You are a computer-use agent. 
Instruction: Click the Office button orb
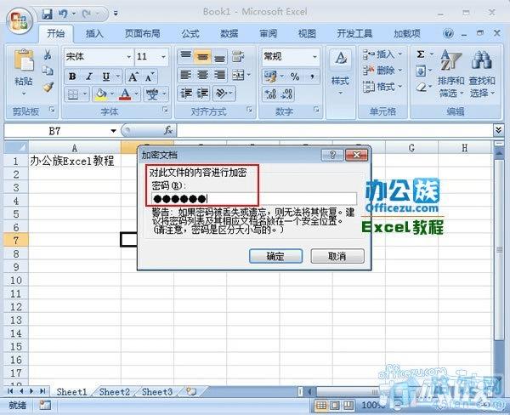[x=20, y=20]
